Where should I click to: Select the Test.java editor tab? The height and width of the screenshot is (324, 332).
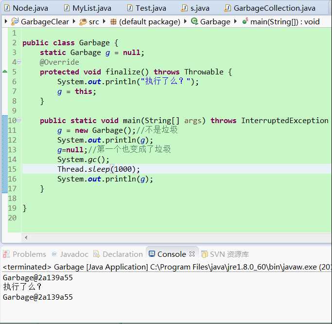click(x=146, y=8)
